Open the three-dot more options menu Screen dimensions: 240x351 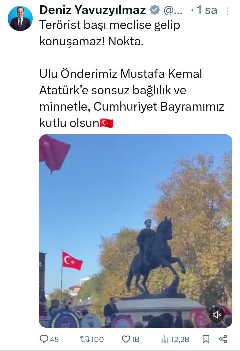(x=227, y=11)
